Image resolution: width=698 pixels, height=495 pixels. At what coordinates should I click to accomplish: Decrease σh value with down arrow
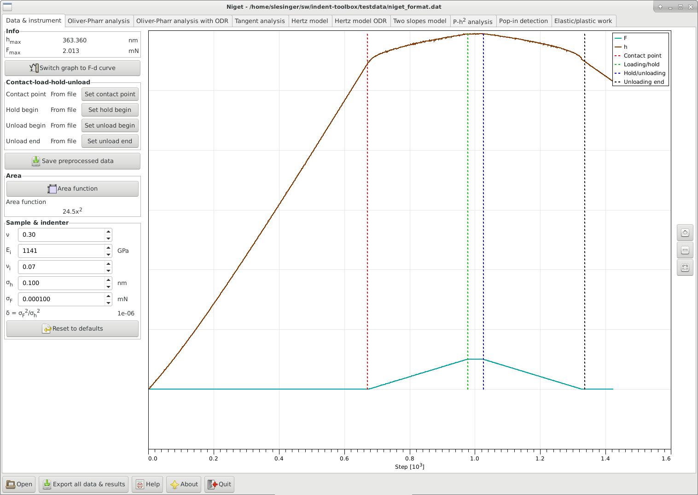[109, 286]
